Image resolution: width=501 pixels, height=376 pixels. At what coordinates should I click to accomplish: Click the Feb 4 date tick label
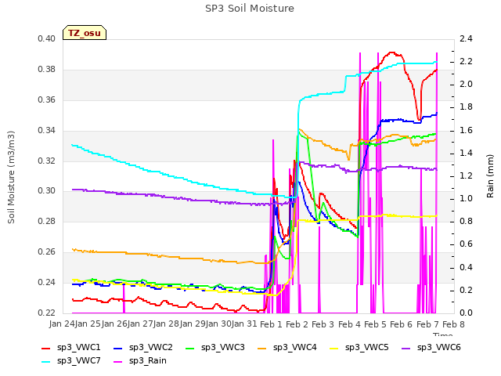click(349, 324)
